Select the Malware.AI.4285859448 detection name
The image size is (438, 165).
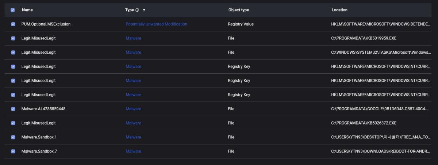click(43, 109)
